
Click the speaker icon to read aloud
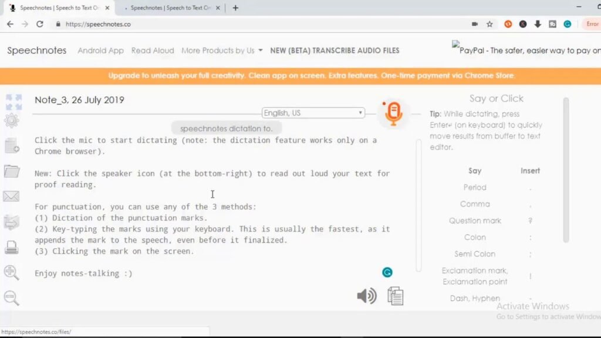tap(366, 296)
